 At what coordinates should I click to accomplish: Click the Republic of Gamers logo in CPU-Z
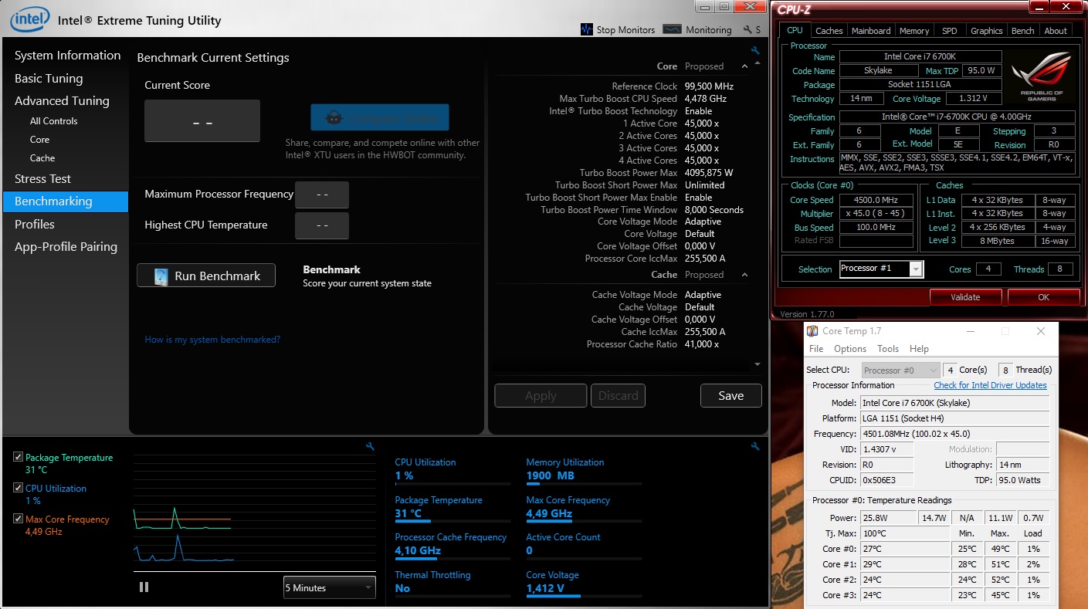[1041, 75]
